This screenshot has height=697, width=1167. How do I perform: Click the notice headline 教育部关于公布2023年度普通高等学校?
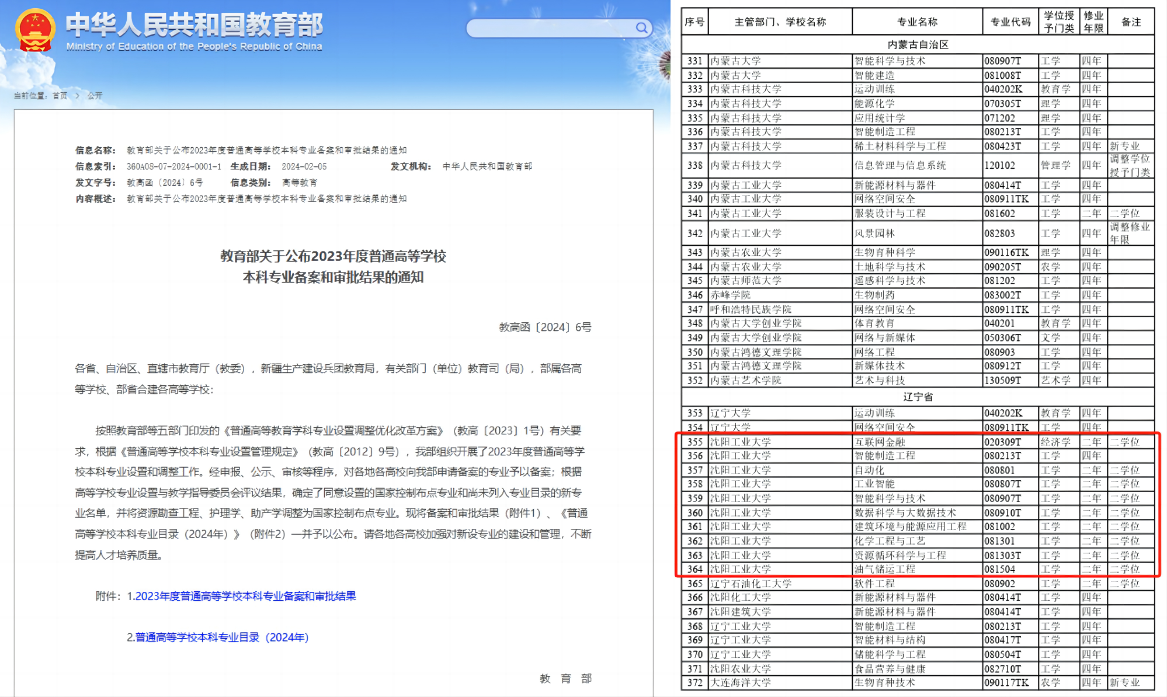[333, 256]
